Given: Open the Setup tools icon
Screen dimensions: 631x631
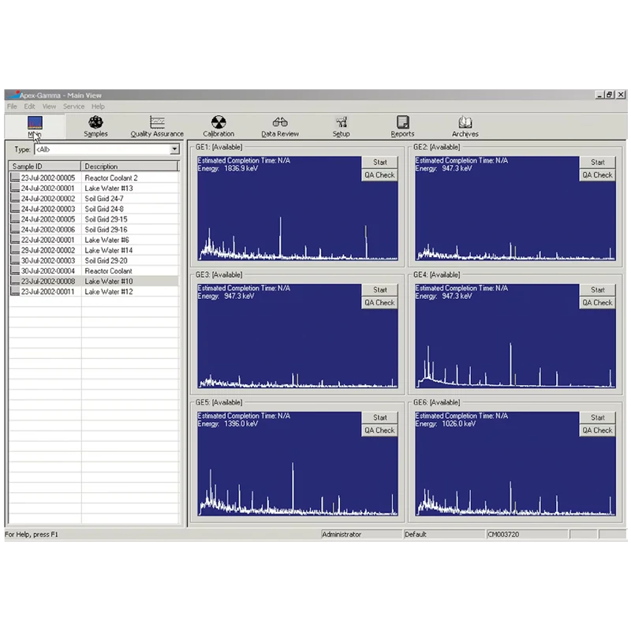Looking at the screenshot, I should 341,124.
